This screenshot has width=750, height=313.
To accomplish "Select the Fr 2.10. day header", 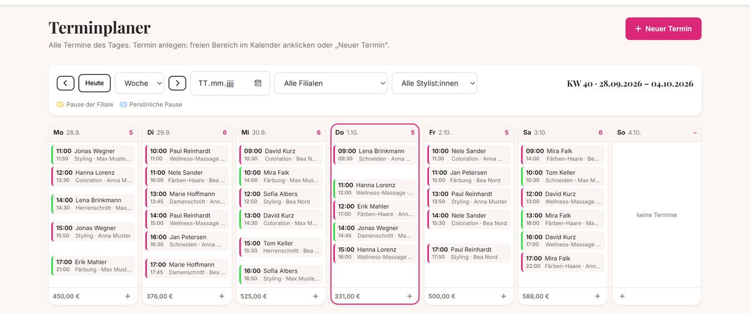I will [469, 133].
